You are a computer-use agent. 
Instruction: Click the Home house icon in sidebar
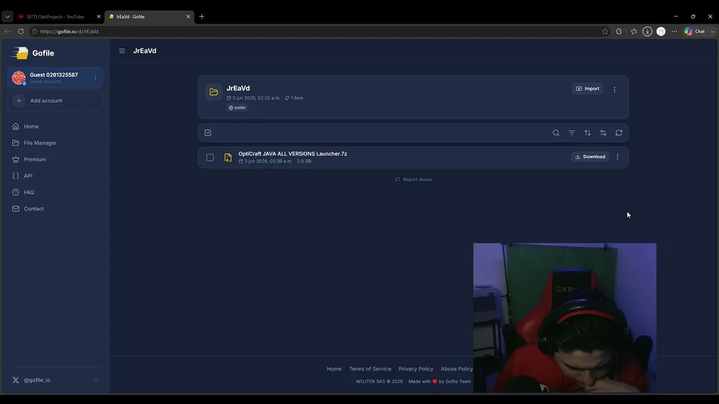(x=16, y=126)
